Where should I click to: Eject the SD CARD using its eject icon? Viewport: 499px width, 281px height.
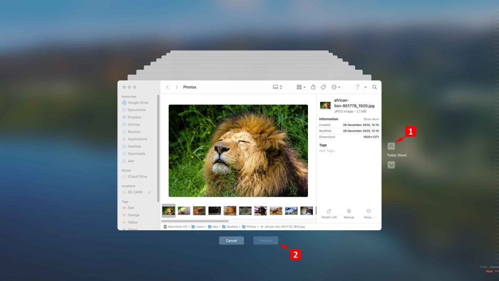coord(149,192)
